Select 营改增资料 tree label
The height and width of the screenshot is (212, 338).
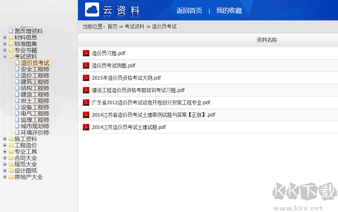[x=29, y=31]
